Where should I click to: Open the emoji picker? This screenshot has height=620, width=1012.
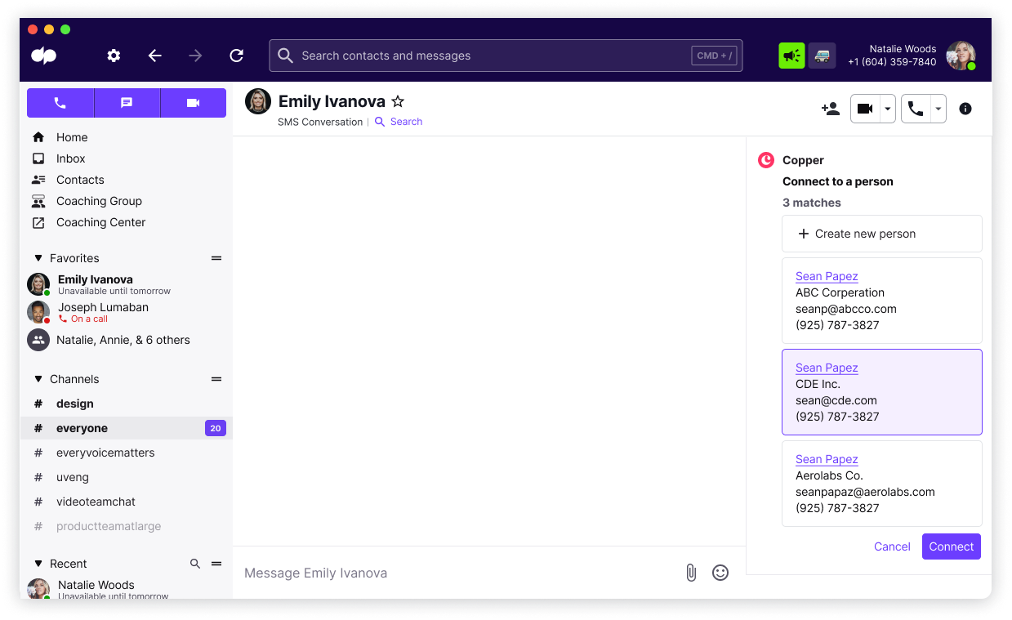click(x=720, y=572)
